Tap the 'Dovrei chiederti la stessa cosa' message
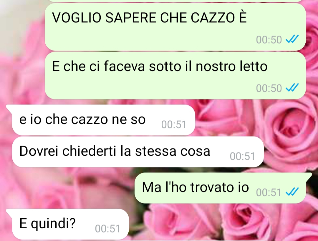This screenshot has height=241, width=318. point(138,152)
